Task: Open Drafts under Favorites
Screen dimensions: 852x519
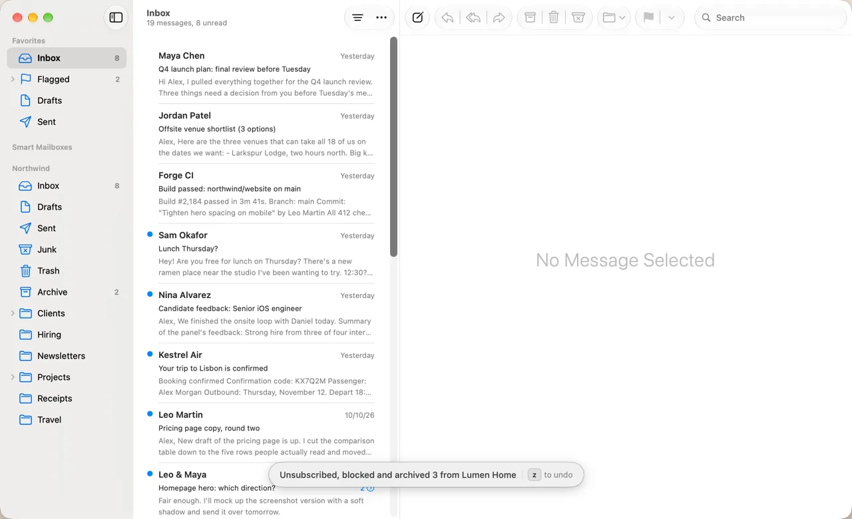Action: tap(67, 100)
